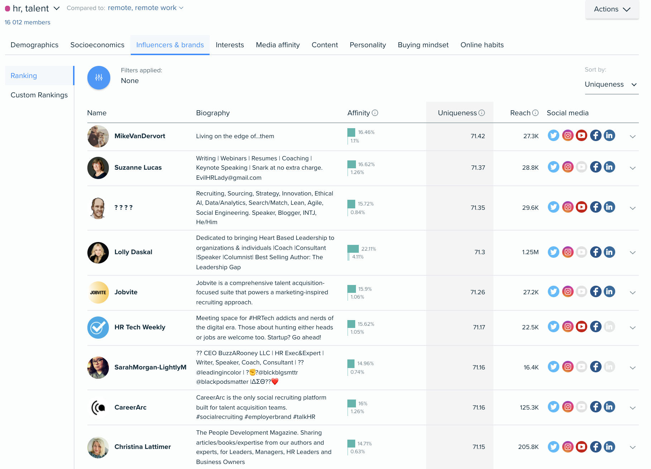Open the Actions dropdown menu
This screenshot has width=651, height=469.
[612, 9]
